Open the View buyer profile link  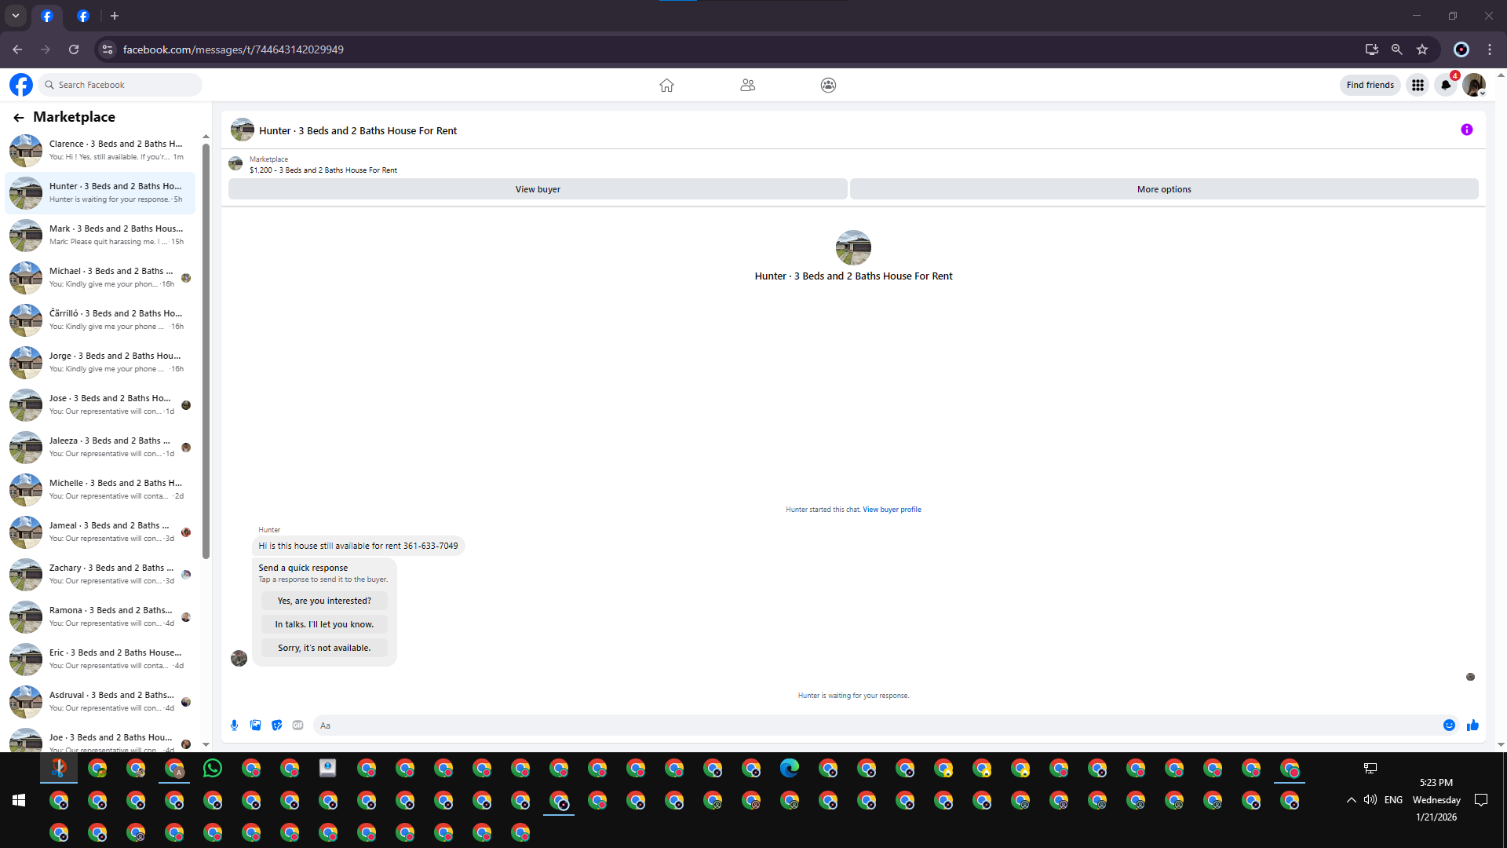click(892, 510)
